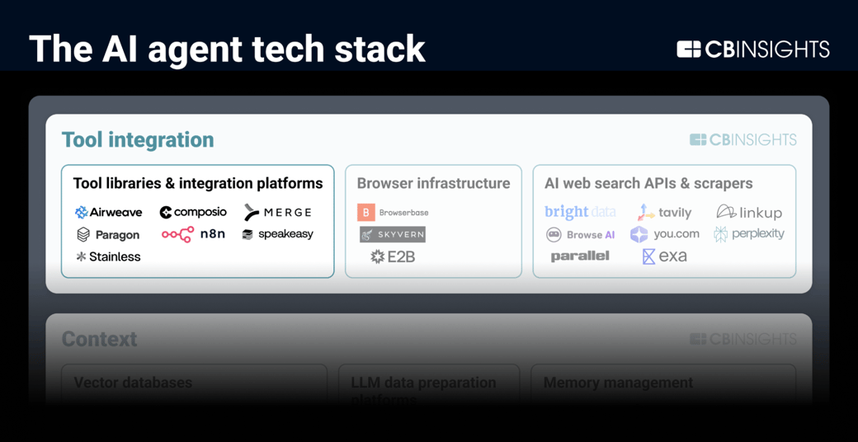The height and width of the screenshot is (442, 858).
Task: Click the orange Browserbase icon
Action: [x=365, y=213]
